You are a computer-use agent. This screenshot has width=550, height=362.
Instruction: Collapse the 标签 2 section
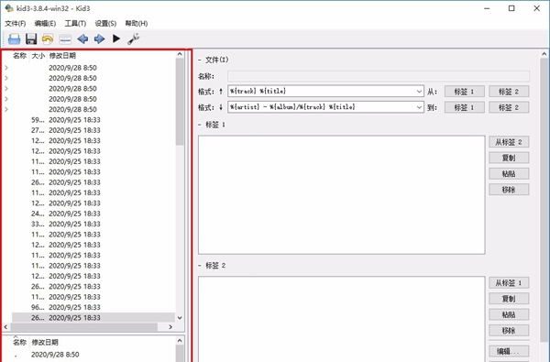[x=200, y=266]
